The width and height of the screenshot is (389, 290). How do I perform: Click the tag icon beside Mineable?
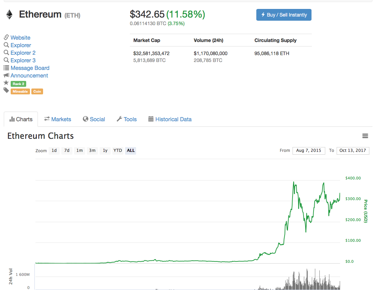(6, 91)
